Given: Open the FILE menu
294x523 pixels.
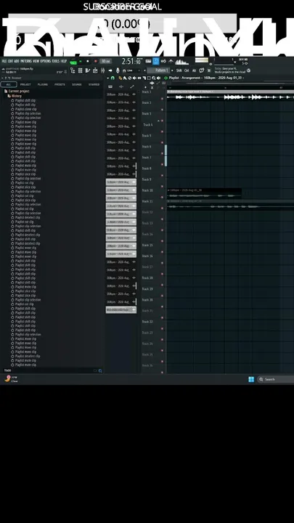Looking at the screenshot, I should pos(4,61).
